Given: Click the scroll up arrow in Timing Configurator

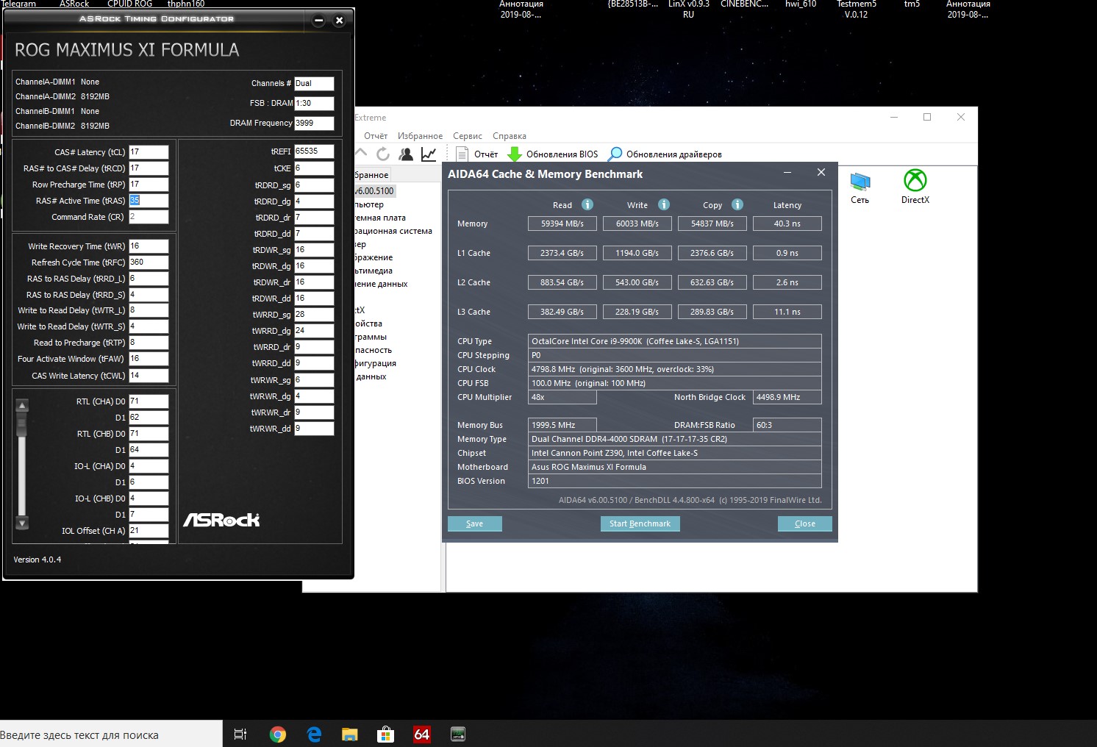Looking at the screenshot, I should click(x=22, y=405).
